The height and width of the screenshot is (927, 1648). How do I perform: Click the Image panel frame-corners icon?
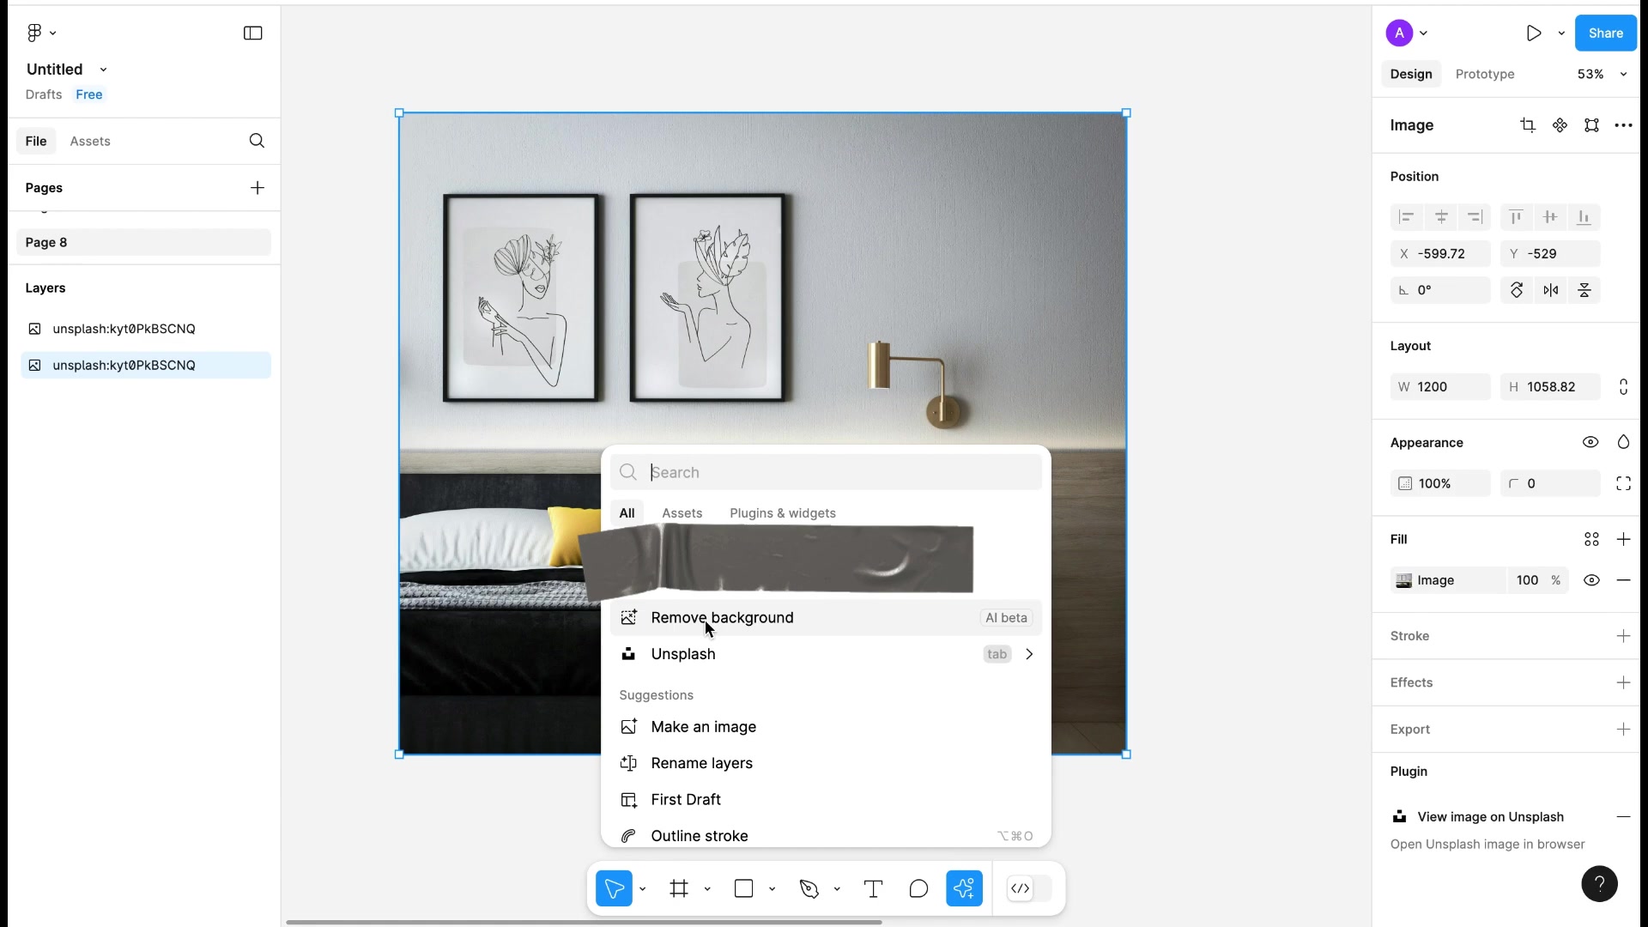1591,125
